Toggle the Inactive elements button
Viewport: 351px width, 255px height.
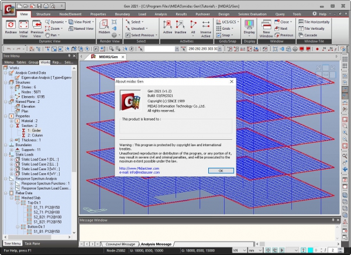(x=181, y=27)
